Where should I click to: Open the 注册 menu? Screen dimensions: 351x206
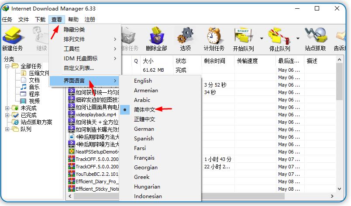90,20
